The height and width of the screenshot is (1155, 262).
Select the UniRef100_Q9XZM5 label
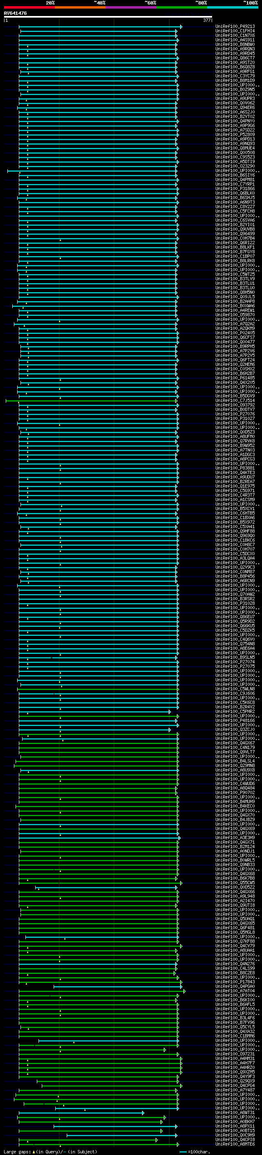click(x=235, y=1071)
